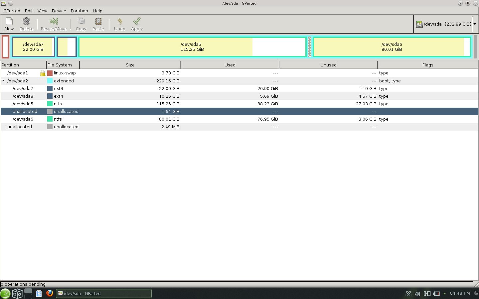Select the 2.49 MiB unallocated row
Viewport: 479px width, 299px height.
239,127
